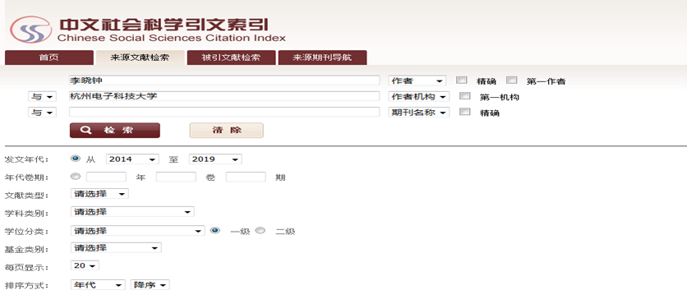Enable the 第一机构 checkbox

[x=465, y=96]
